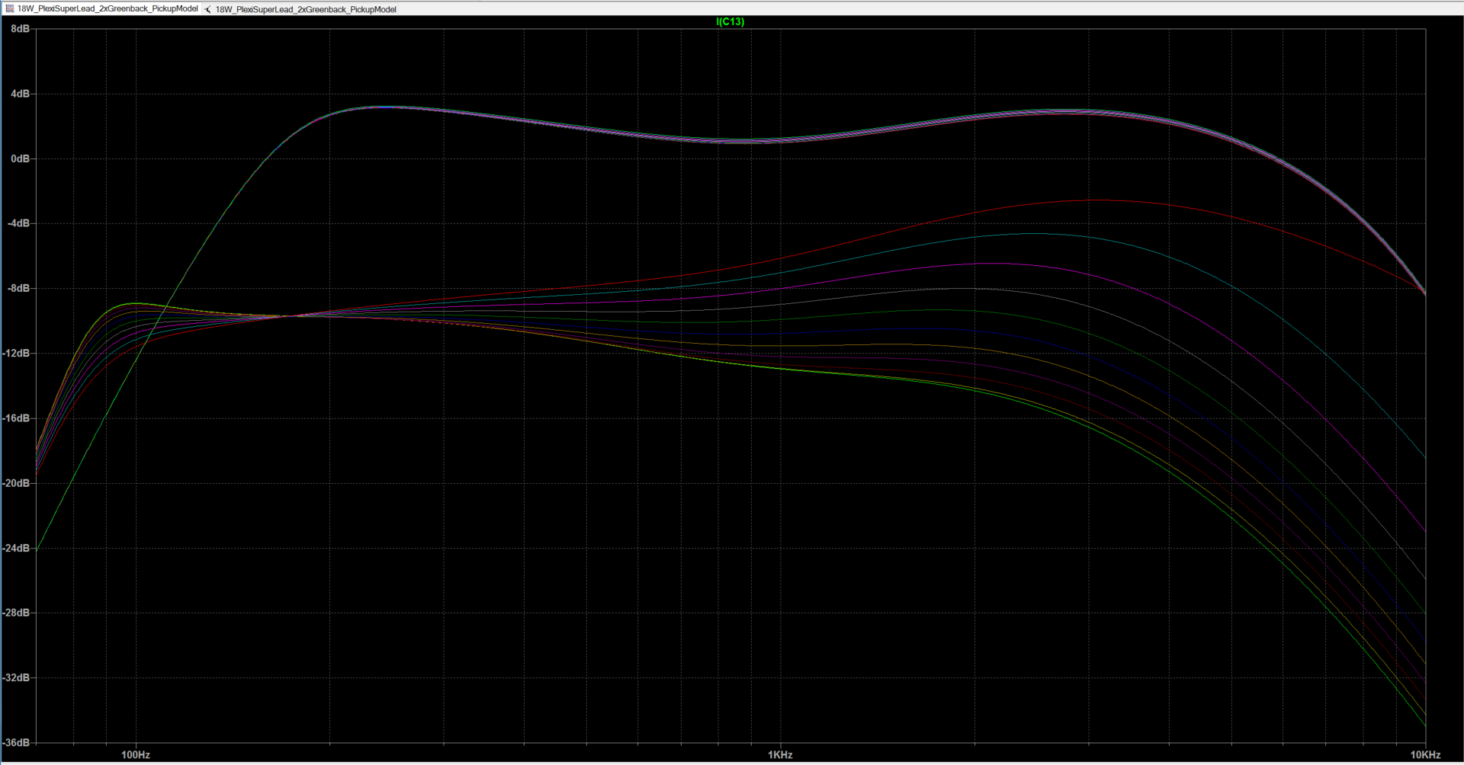Click the 4dB vertical axis label

(x=20, y=94)
